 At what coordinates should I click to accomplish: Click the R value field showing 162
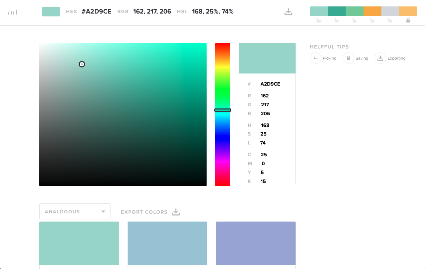(x=265, y=96)
